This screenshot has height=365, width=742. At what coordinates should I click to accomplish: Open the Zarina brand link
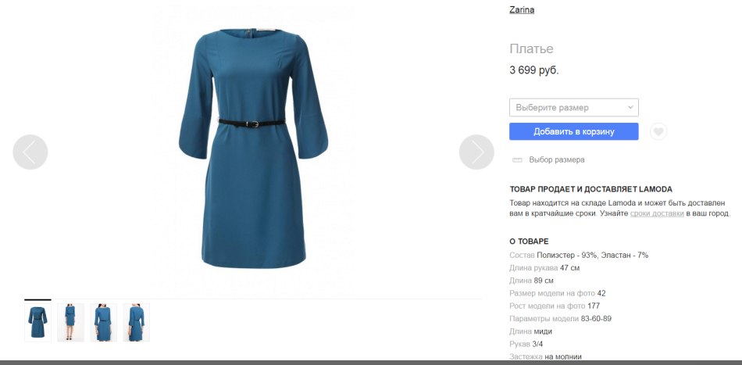pos(522,9)
